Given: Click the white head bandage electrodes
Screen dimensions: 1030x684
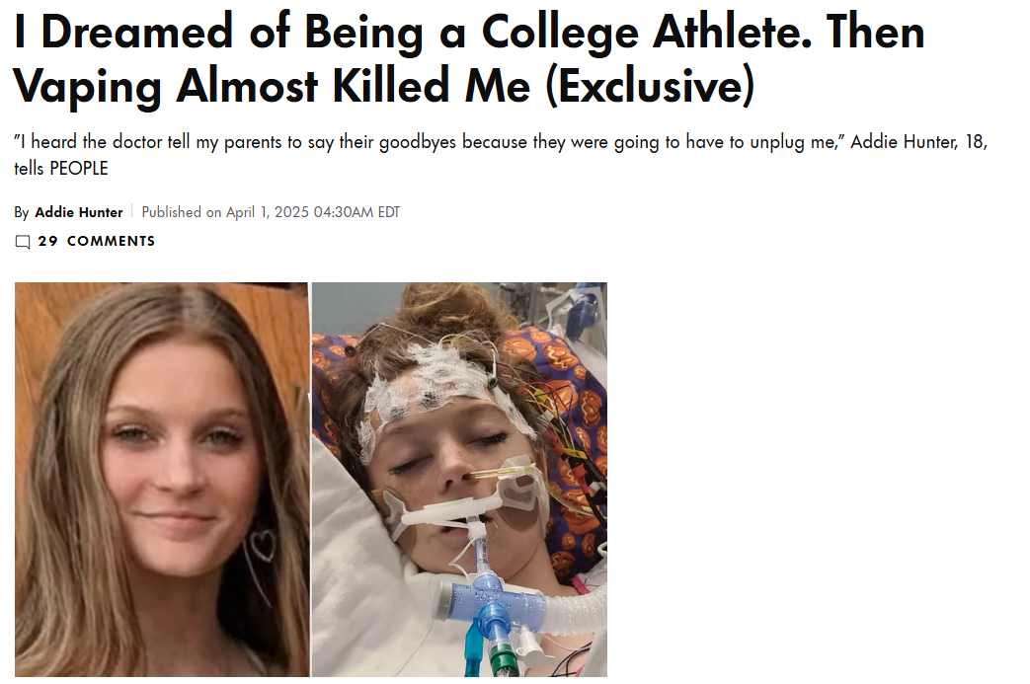Looking at the screenshot, I should coord(435,380).
